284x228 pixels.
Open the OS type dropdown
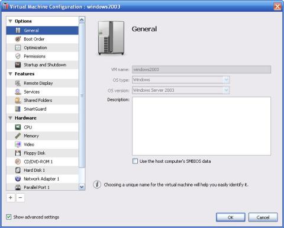(x=227, y=80)
